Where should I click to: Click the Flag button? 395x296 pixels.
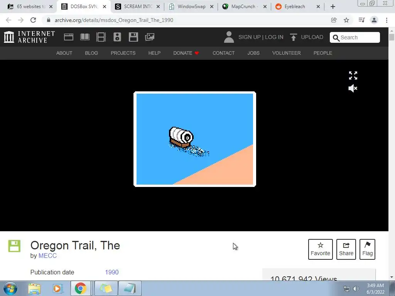tap(367, 249)
